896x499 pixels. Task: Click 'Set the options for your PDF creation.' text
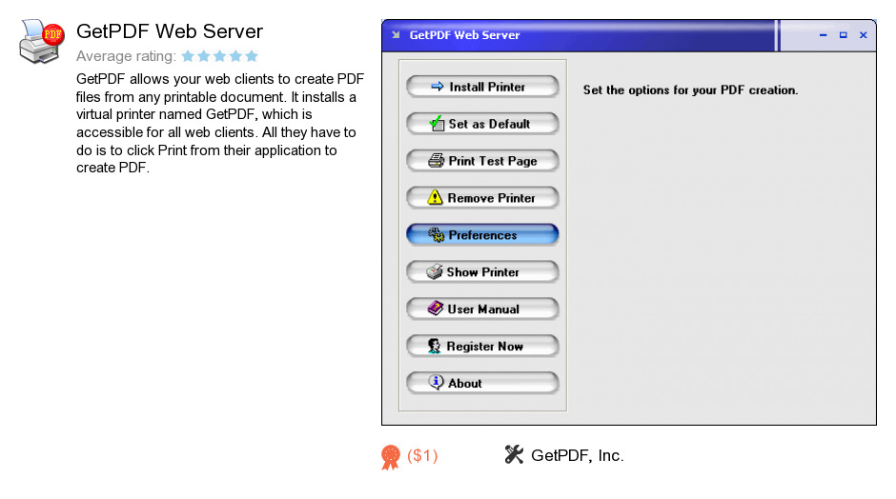(690, 90)
